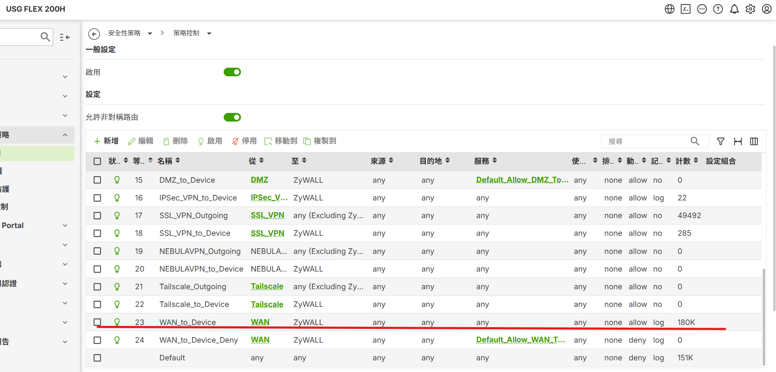
Task: Sort by the 從 from column arrows
Action: point(262,160)
